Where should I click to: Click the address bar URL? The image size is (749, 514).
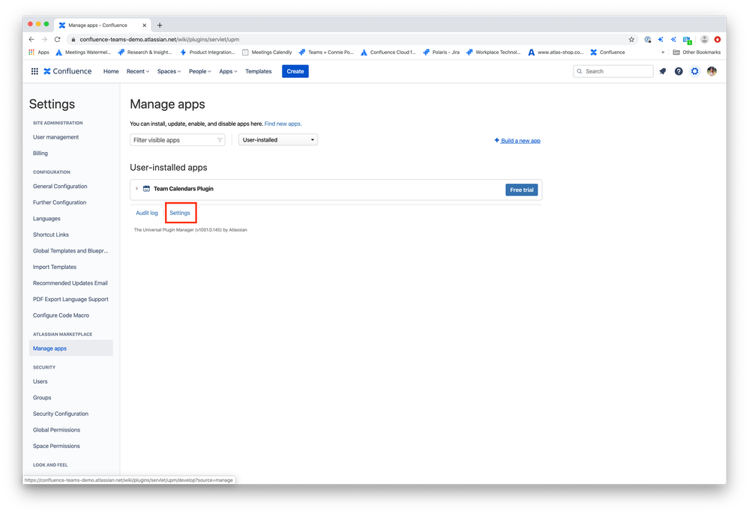pos(159,40)
